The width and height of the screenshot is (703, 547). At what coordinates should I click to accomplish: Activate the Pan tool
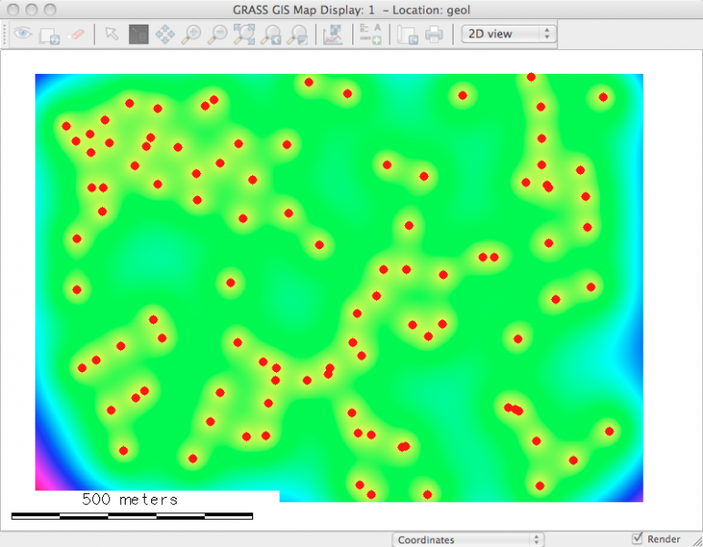(x=165, y=35)
